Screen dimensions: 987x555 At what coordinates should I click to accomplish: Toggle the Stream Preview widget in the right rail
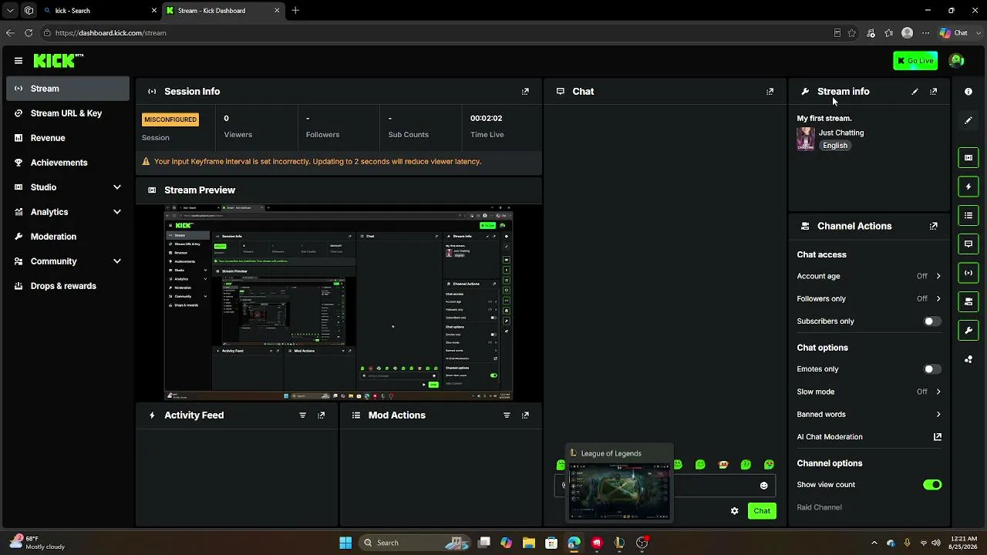click(x=968, y=157)
